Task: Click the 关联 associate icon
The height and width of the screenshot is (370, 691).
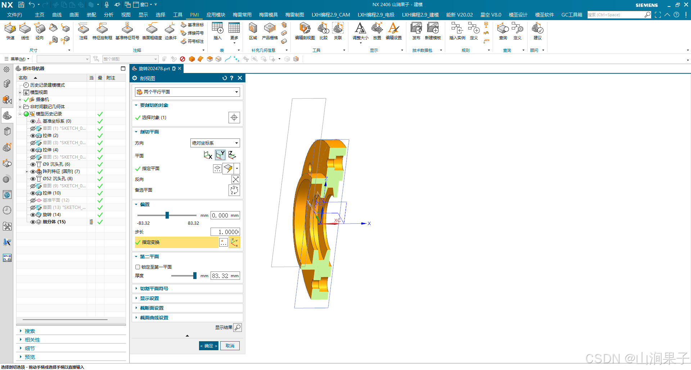Action: coord(338,31)
